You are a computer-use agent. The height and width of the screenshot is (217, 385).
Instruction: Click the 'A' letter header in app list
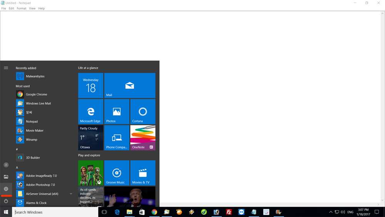[17, 168]
